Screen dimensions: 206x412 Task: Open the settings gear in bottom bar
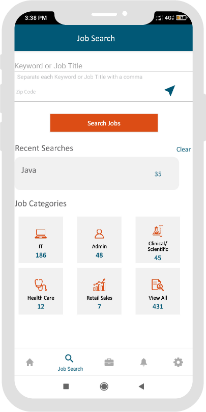click(x=178, y=363)
